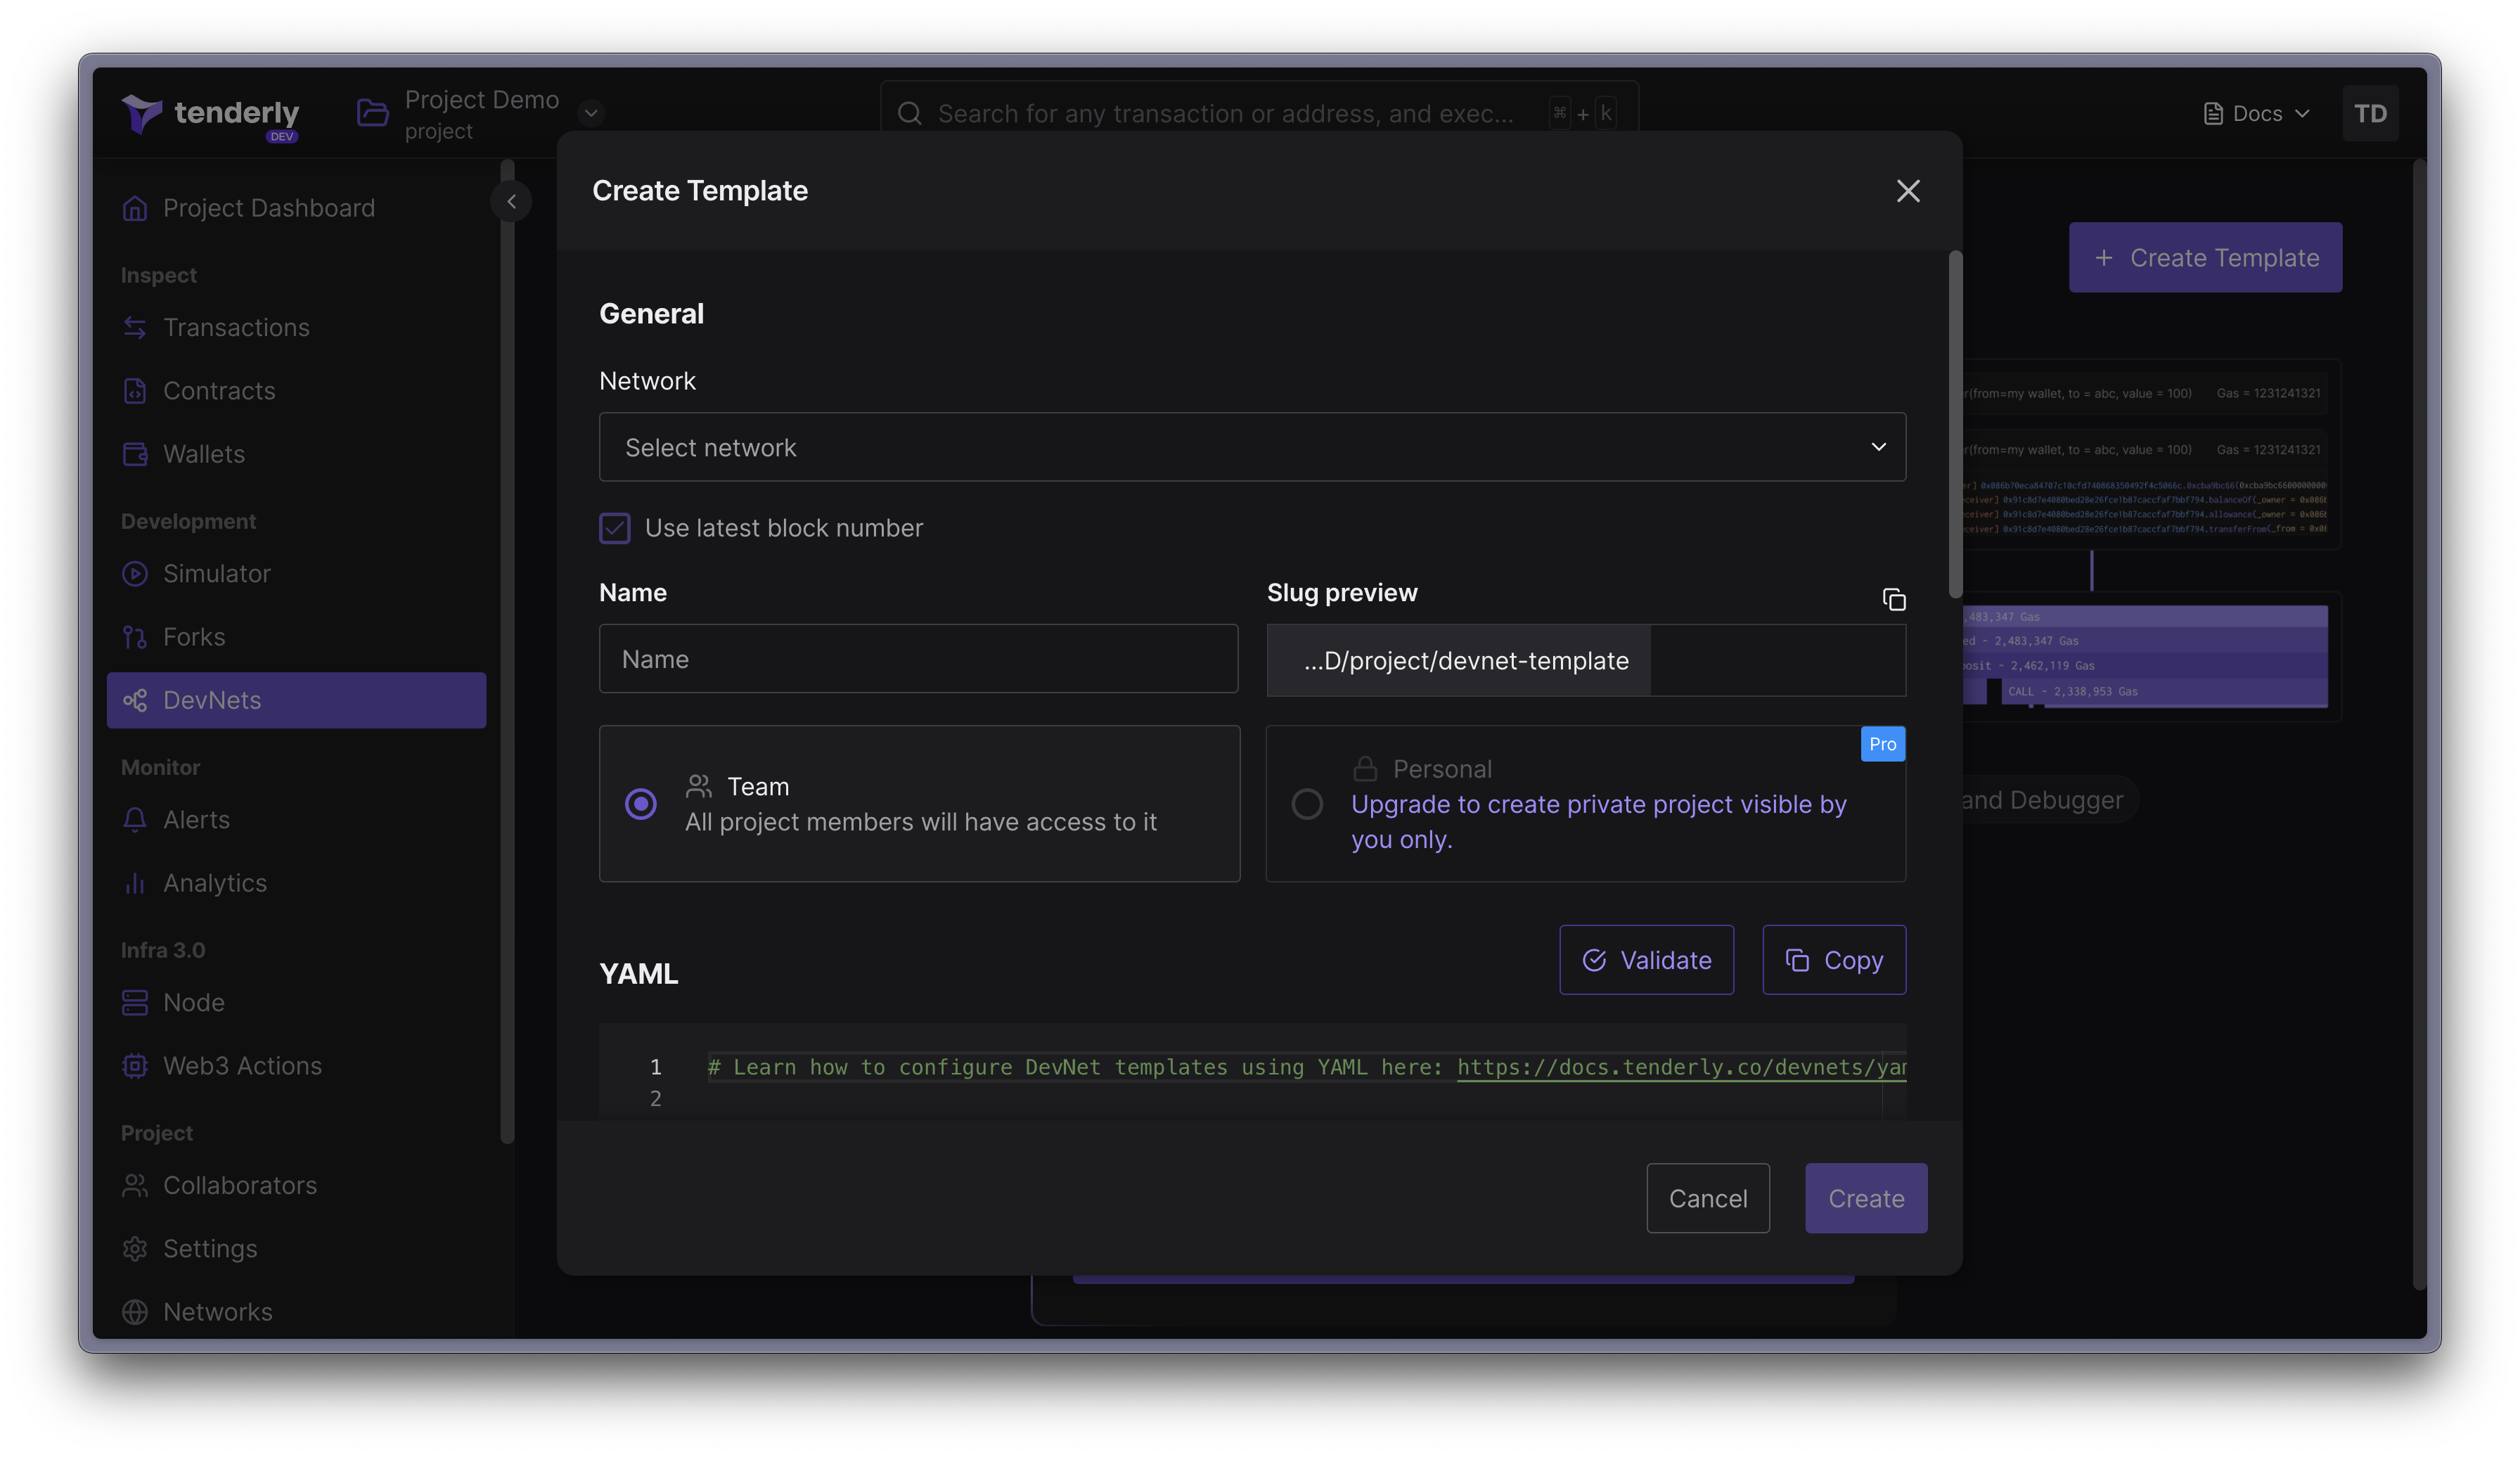Copy slug preview with copy icon

tap(1894, 599)
